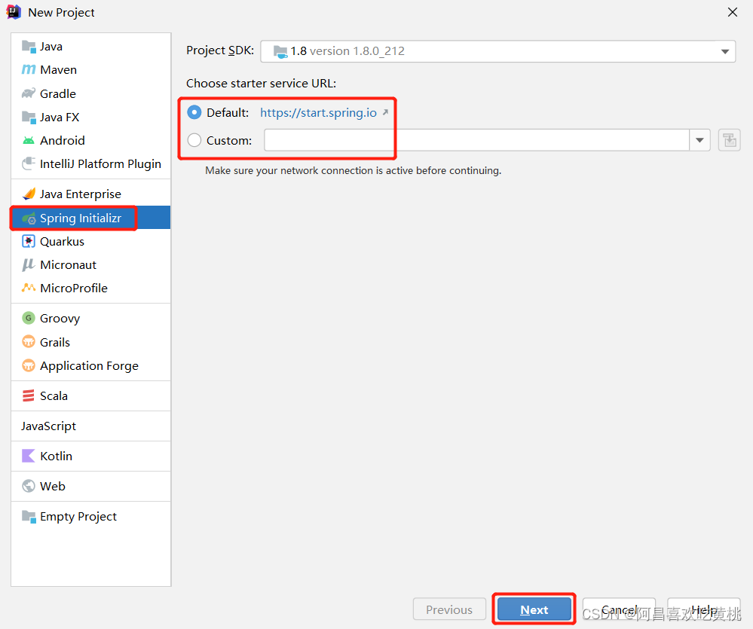This screenshot has height=629, width=753.
Task: Choose Kotlin project type
Action: click(90, 456)
